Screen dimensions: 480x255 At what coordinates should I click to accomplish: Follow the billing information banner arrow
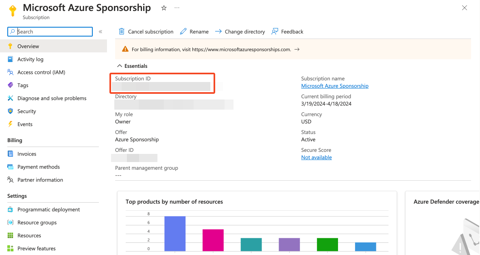(x=297, y=49)
